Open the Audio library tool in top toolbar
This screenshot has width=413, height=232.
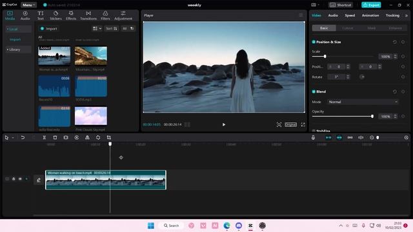[25, 15]
